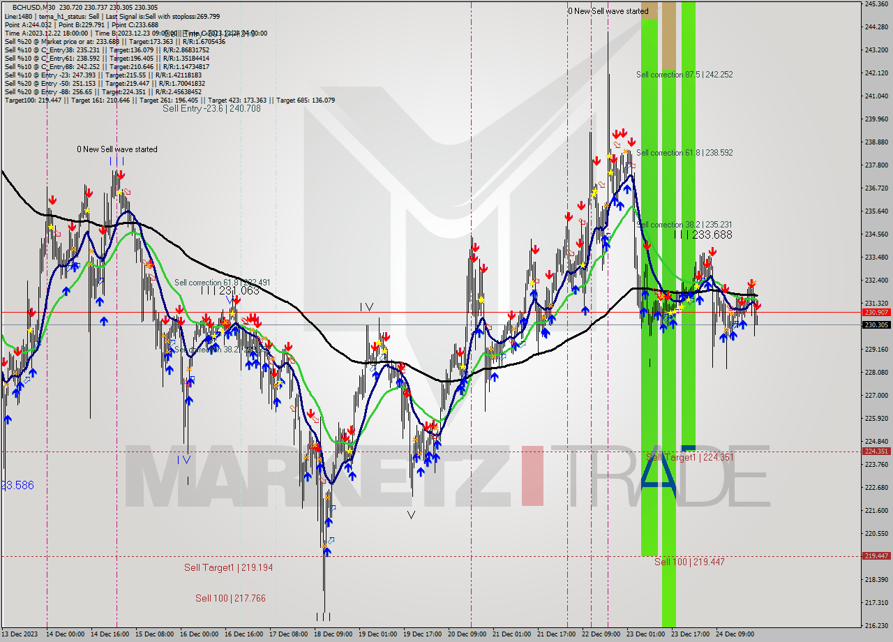The width and height of the screenshot is (893, 642).
Task: Select the 216.230 price axis value
Action: coord(876,626)
